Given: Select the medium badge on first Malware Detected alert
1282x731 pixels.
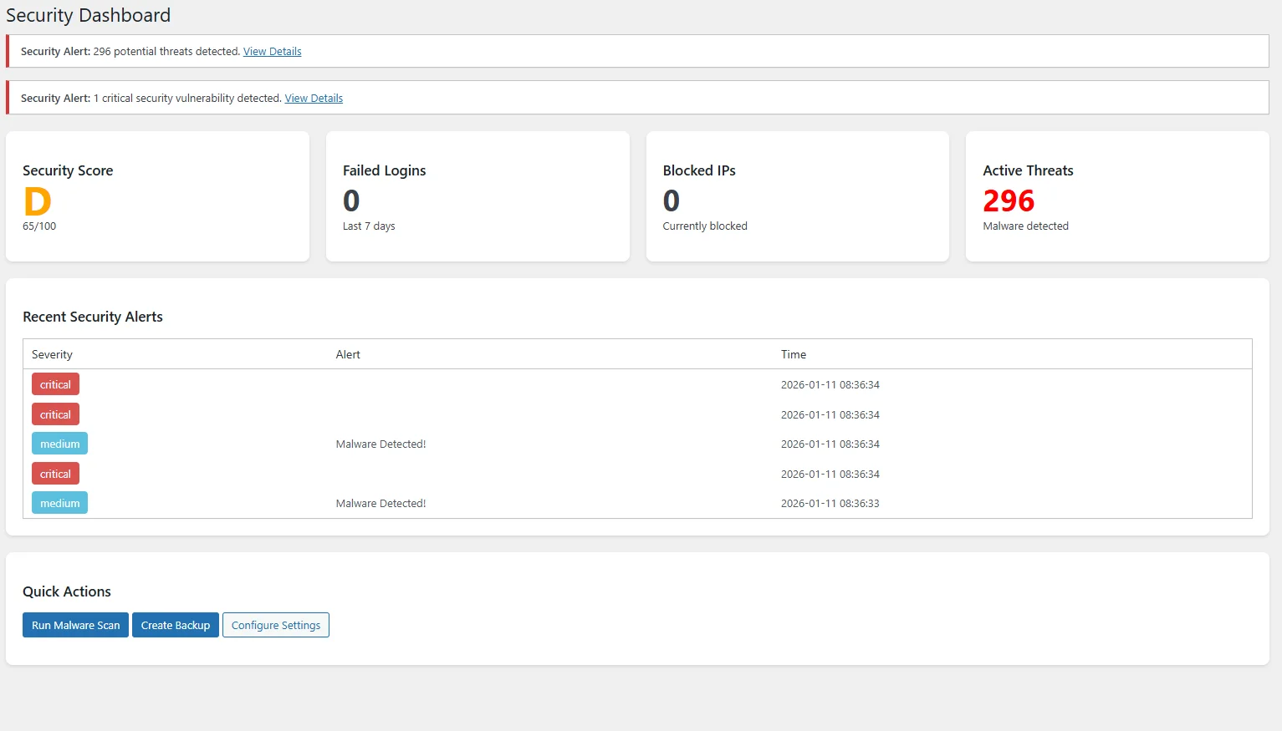Looking at the screenshot, I should point(59,443).
